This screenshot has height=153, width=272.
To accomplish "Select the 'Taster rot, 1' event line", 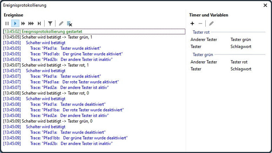I will [94, 65].
